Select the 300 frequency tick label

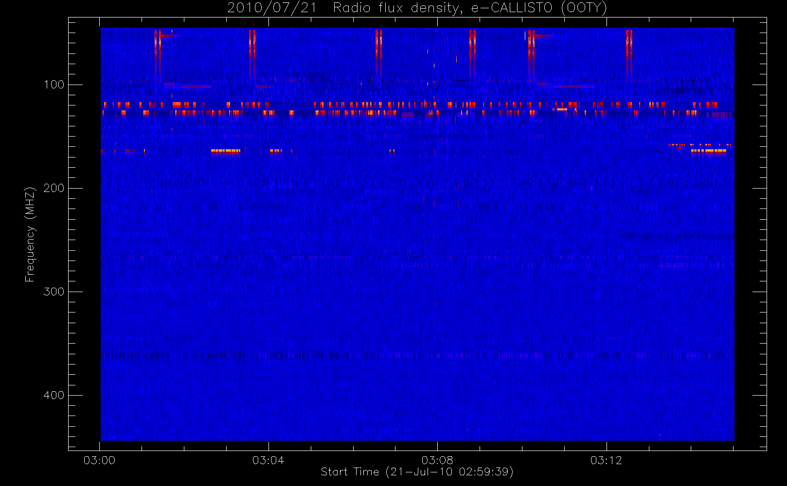tap(54, 292)
